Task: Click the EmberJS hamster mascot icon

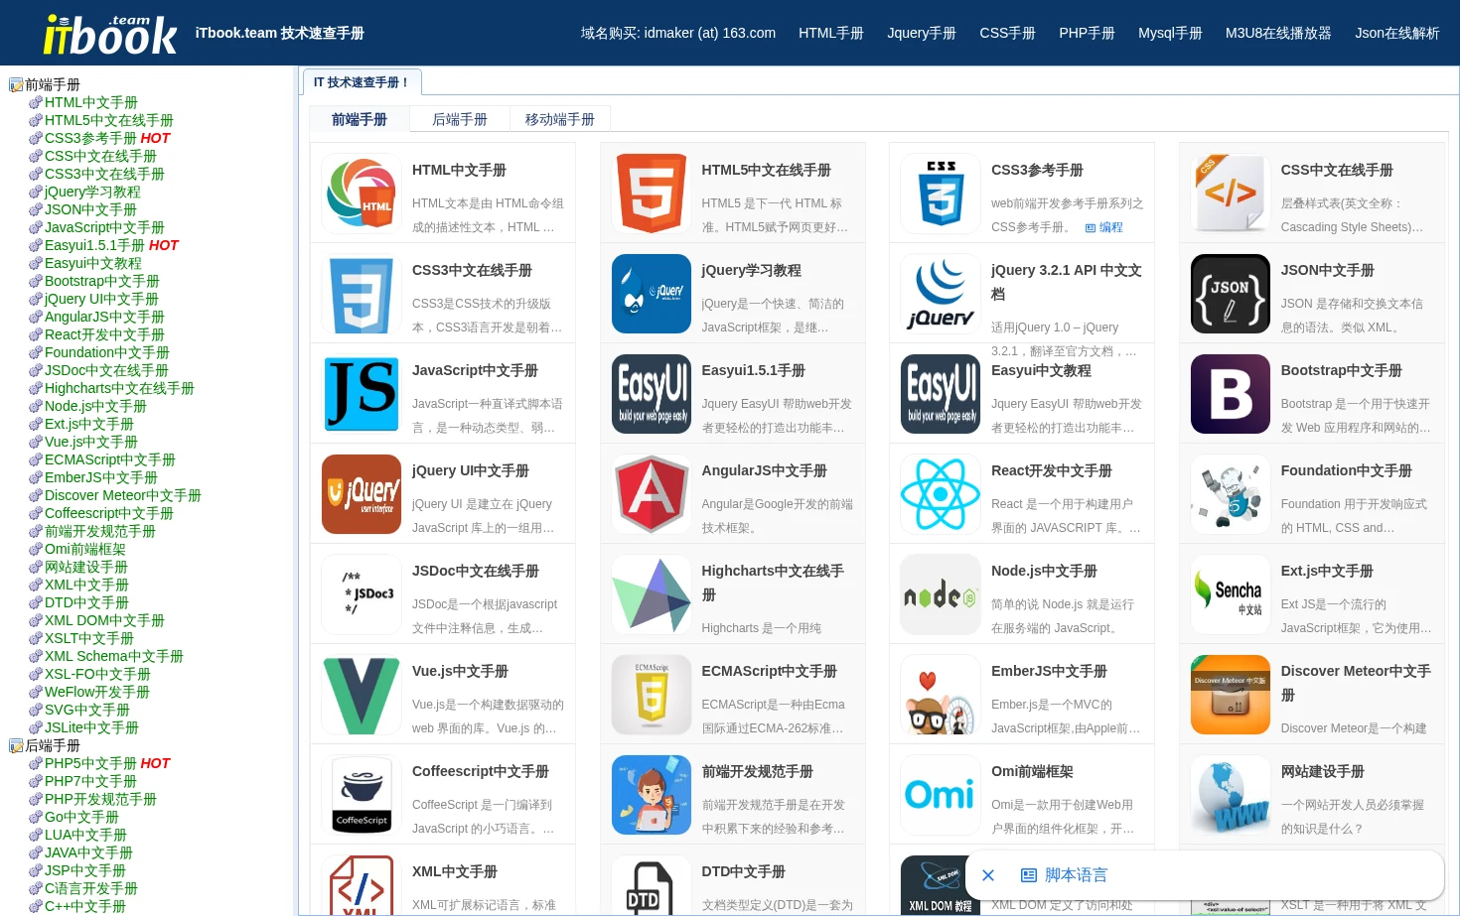Action: (x=941, y=695)
